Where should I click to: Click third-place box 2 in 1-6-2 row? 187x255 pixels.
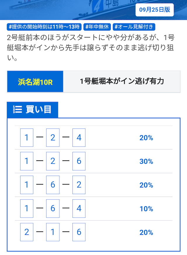(79, 185)
